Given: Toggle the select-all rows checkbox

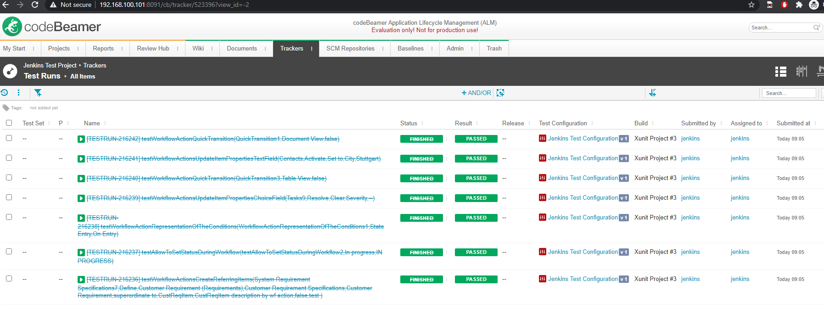Looking at the screenshot, I should 9,123.
